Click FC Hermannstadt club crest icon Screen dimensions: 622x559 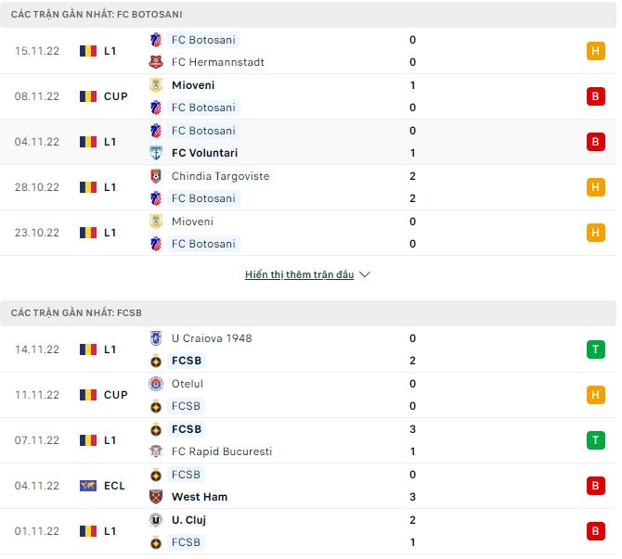tap(156, 62)
